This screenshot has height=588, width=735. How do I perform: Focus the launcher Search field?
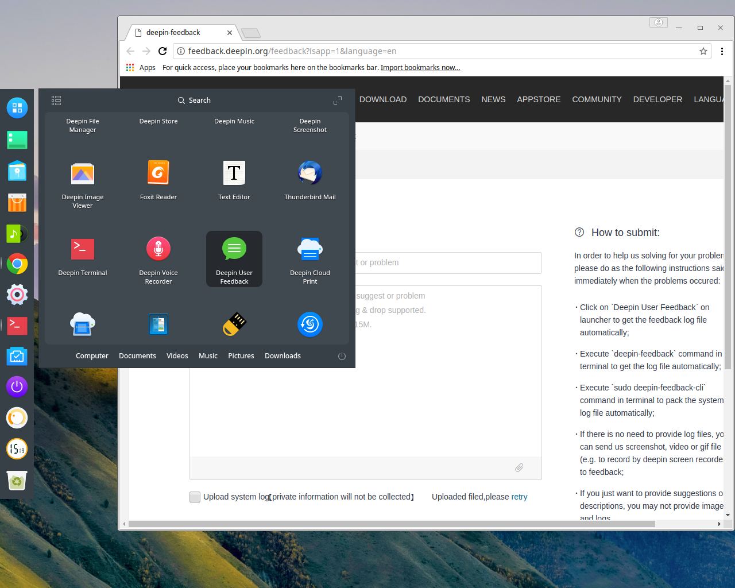click(194, 100)
